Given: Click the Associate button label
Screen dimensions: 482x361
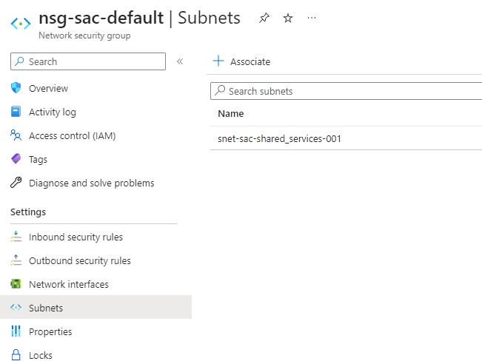Looking at the screenshot, I should [x=250, y=61].
